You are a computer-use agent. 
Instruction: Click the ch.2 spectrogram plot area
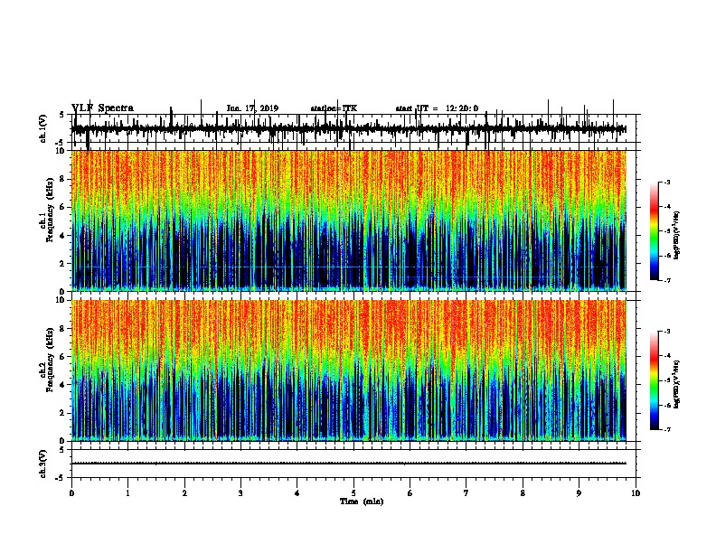pos(349,370)
